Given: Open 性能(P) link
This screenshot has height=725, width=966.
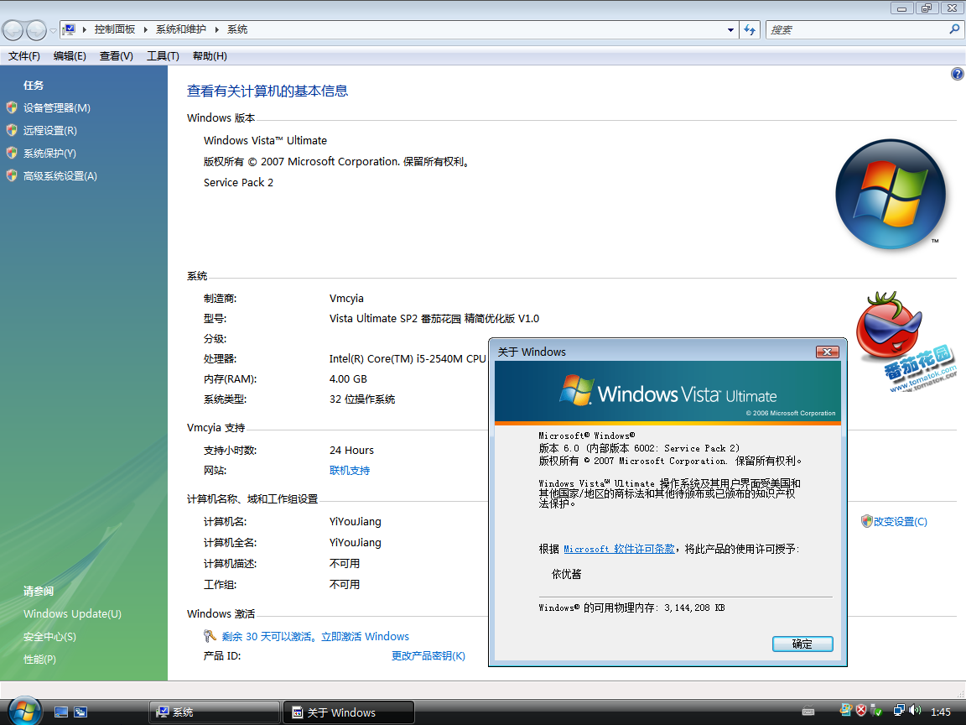Looking at the screenshot, I should tap(39, 660).
